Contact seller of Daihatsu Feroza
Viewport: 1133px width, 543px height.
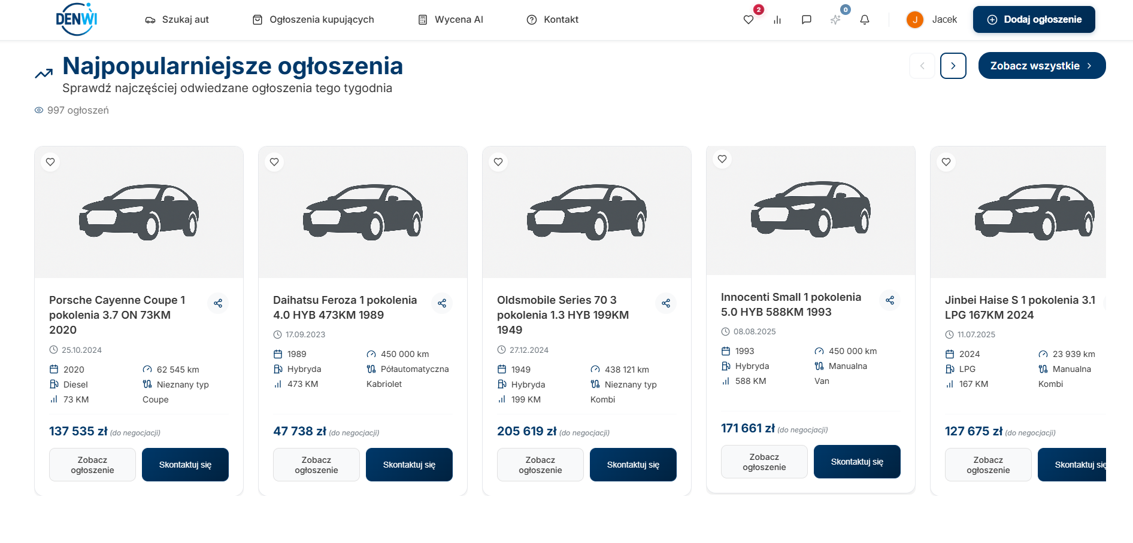[x=409, y=465]
